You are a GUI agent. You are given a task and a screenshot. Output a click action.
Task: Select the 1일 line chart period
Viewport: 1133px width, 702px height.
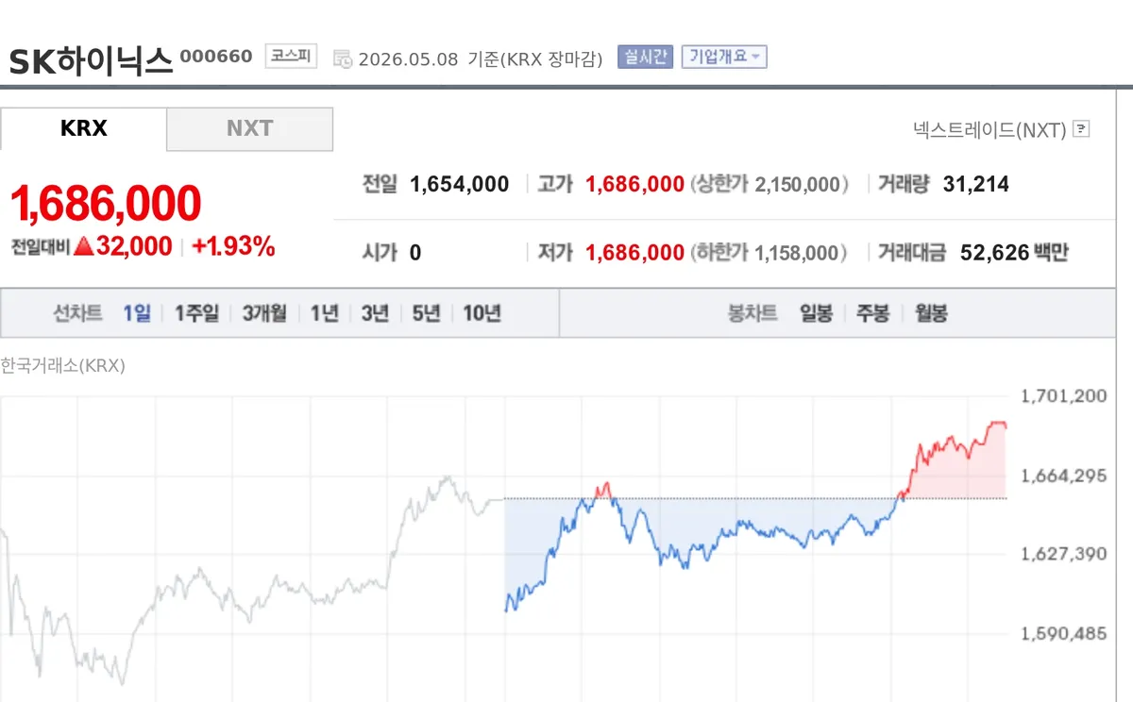coord(137,313)
